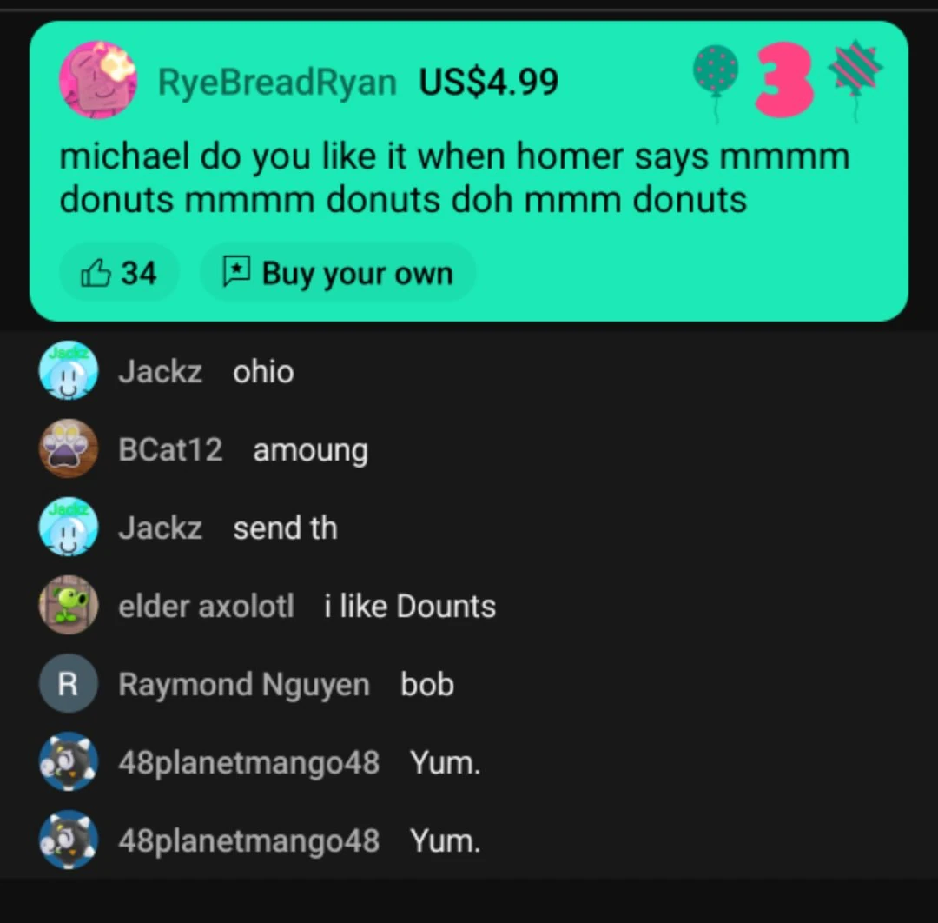The height and width of the screenshot is (923, 938).
Task: Open first 48planetmango48 avatar
Action: click(x=69, y=761)
